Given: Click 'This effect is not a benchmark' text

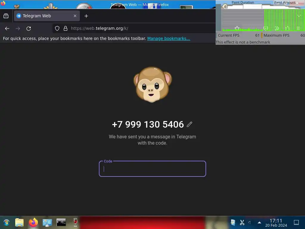Looking at the screenshot, I should (x=243, y=42).
